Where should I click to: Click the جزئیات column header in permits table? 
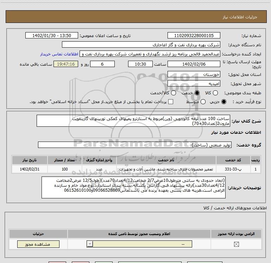coord(38,234)
